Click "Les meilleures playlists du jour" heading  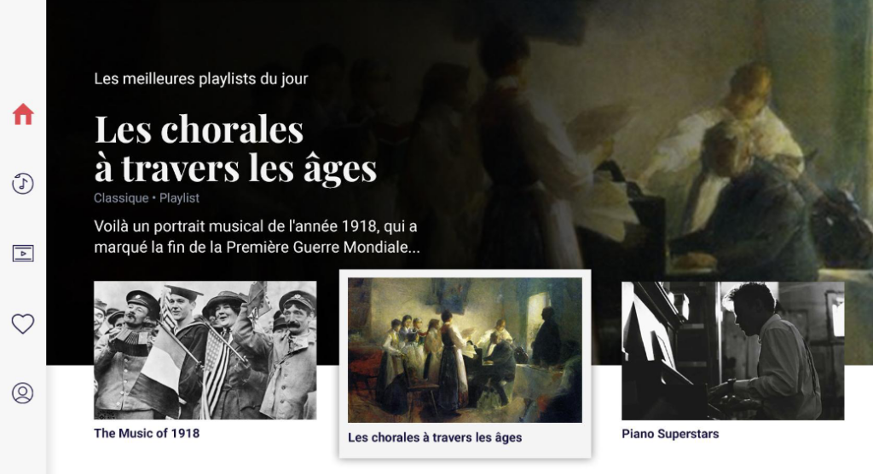(201, 79)
